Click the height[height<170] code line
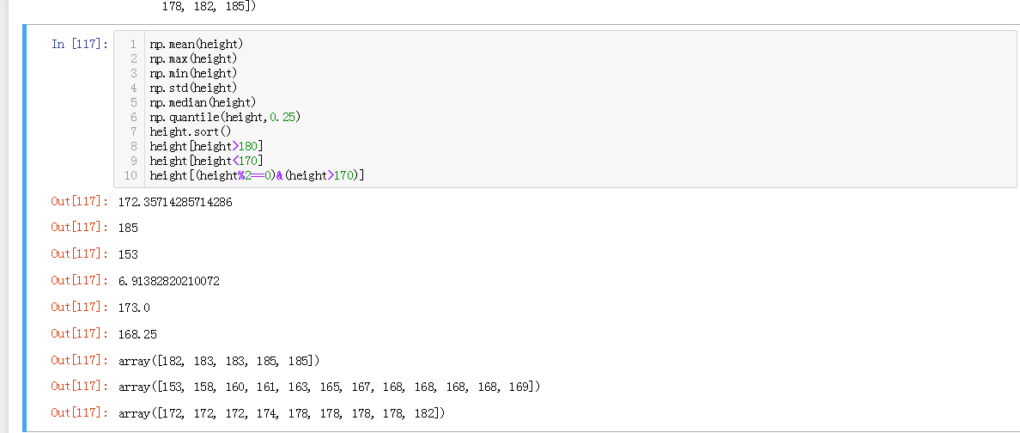Image resolution: width=1020 pixels, height=433 pixels. [206, 161]
